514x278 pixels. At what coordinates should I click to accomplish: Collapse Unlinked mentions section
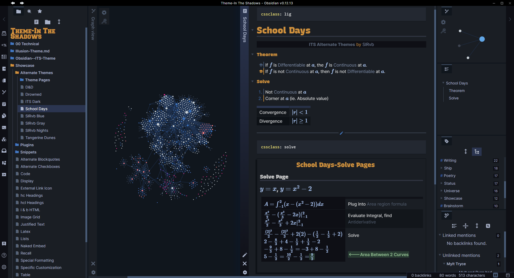[440, 255]
